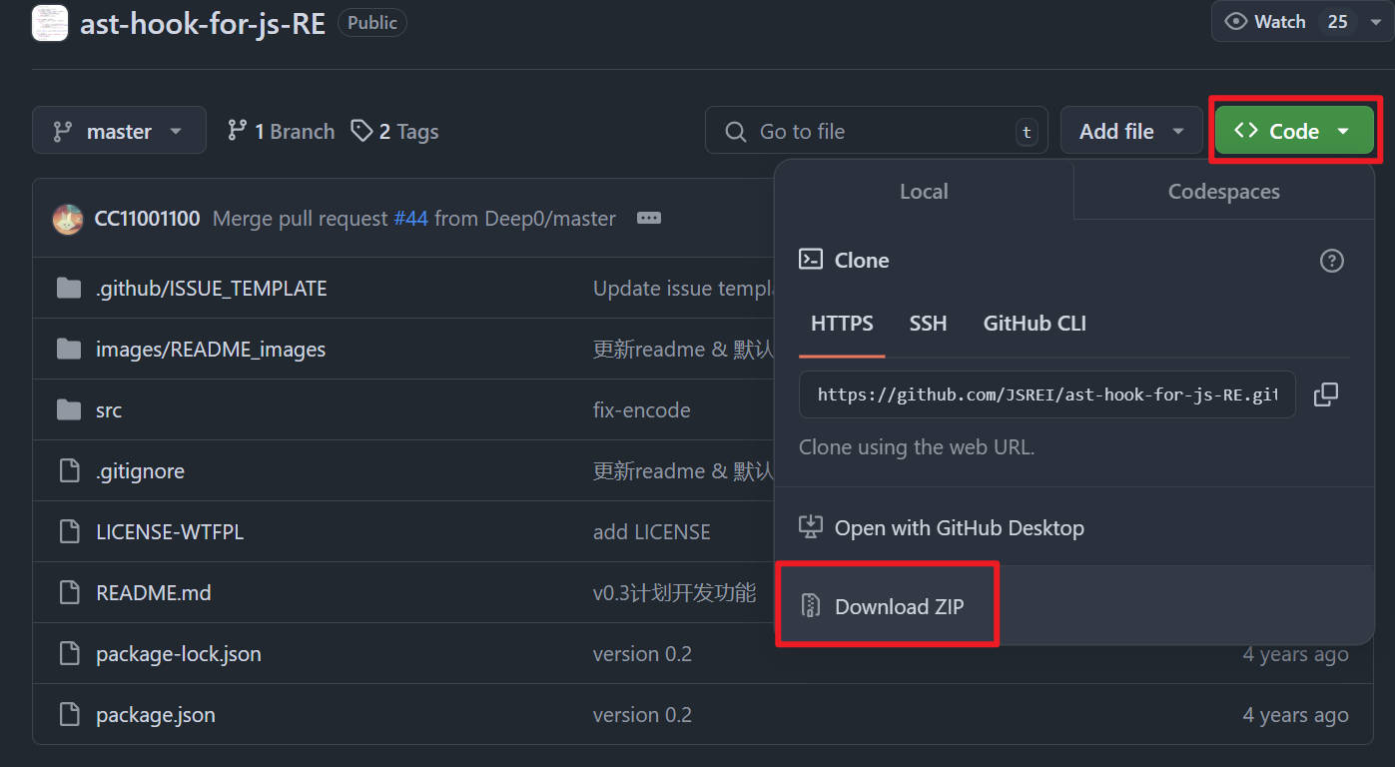This screenshot has width=1395, height=767.
Task: Click the package.json file icon
Action: tap(69, 715)
